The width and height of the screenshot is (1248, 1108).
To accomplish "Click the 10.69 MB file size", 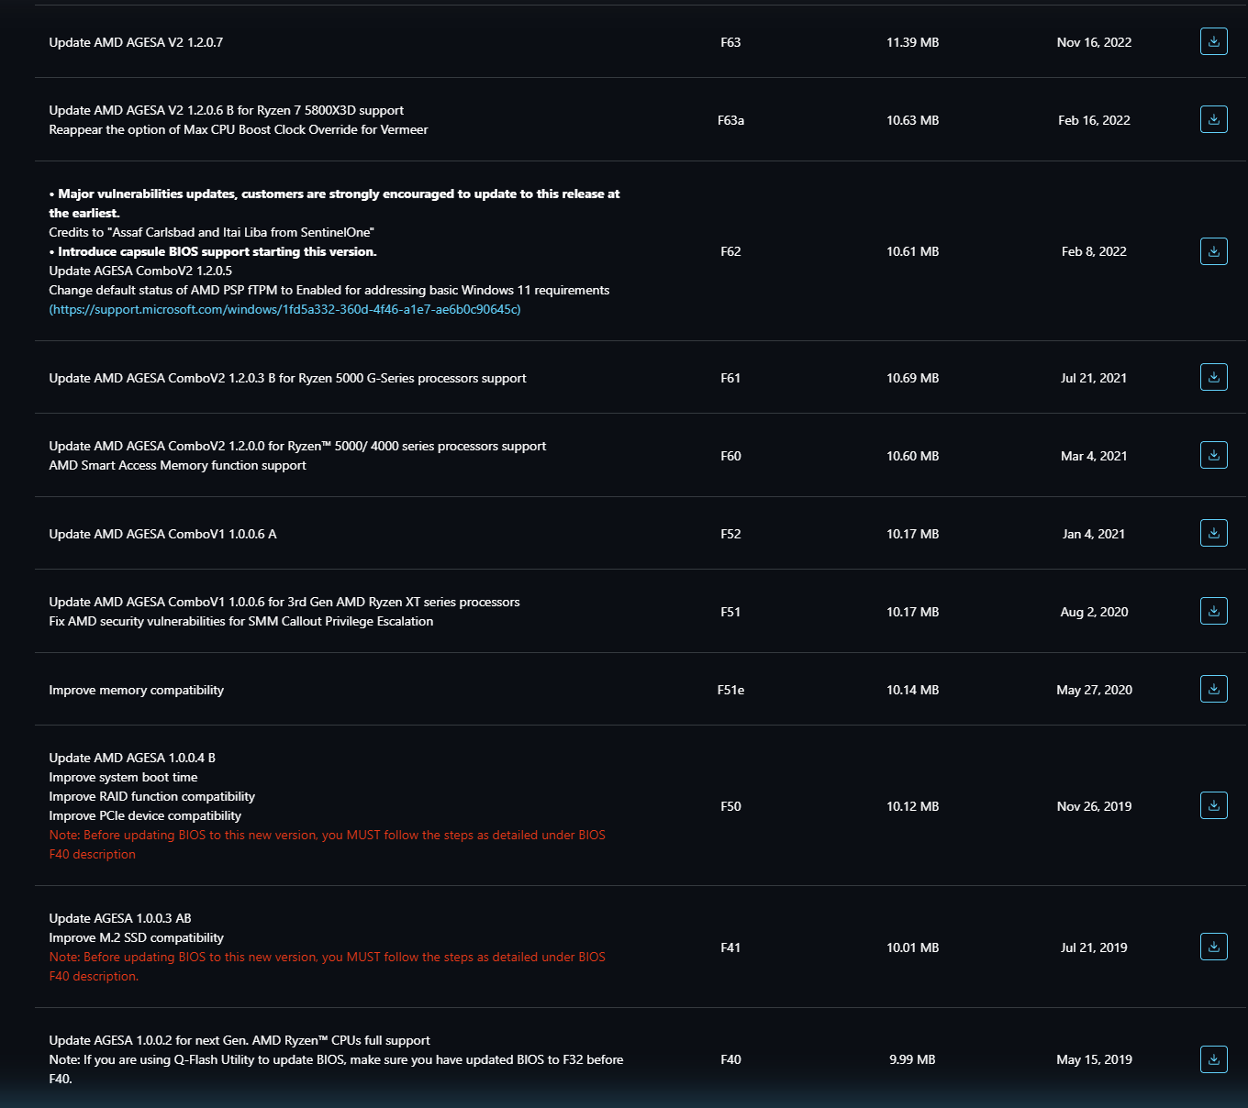I will point(912,378).
